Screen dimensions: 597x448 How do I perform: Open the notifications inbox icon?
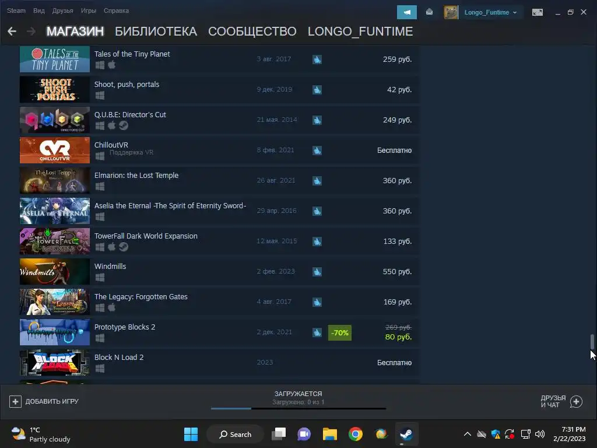[429, 12]
